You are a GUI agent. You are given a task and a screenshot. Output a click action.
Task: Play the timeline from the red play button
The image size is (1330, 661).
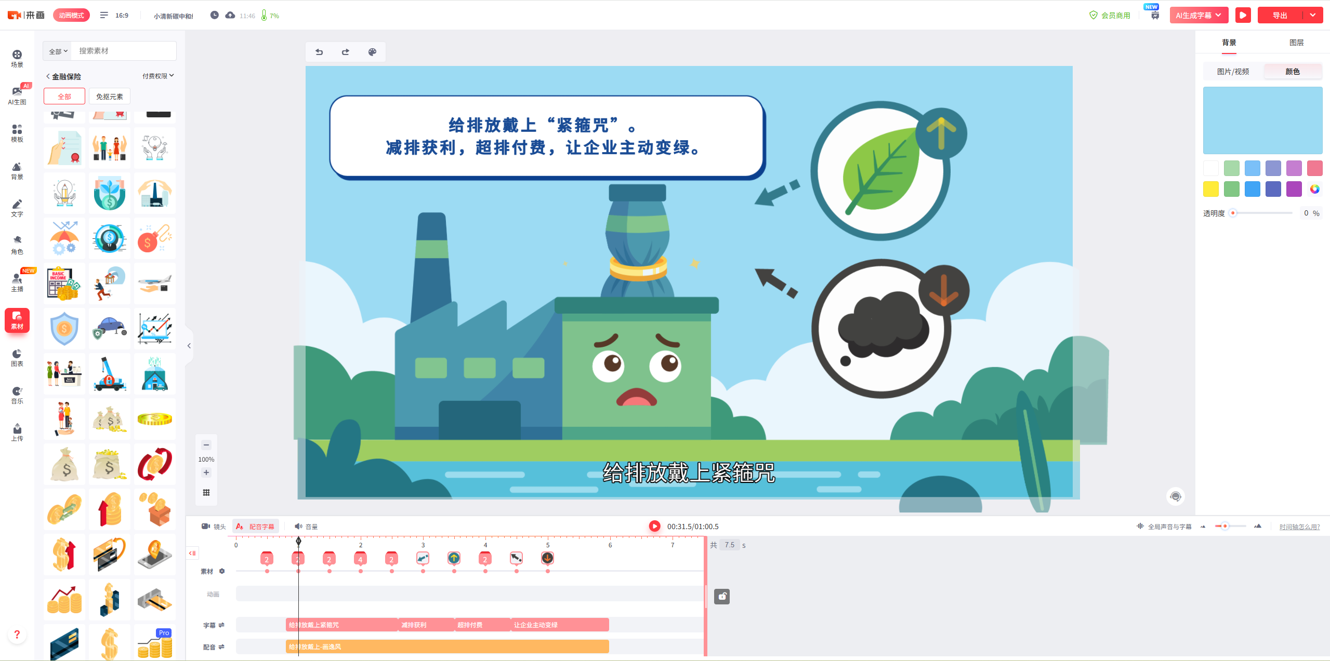(654, 526)
